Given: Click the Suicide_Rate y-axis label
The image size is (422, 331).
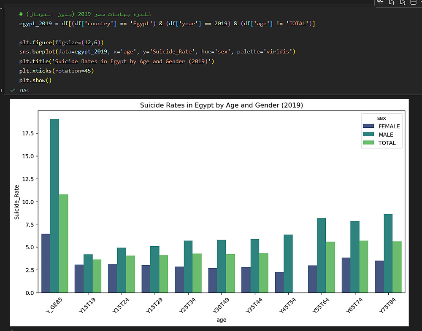Looking at the screenshot, I should point(17,202).
